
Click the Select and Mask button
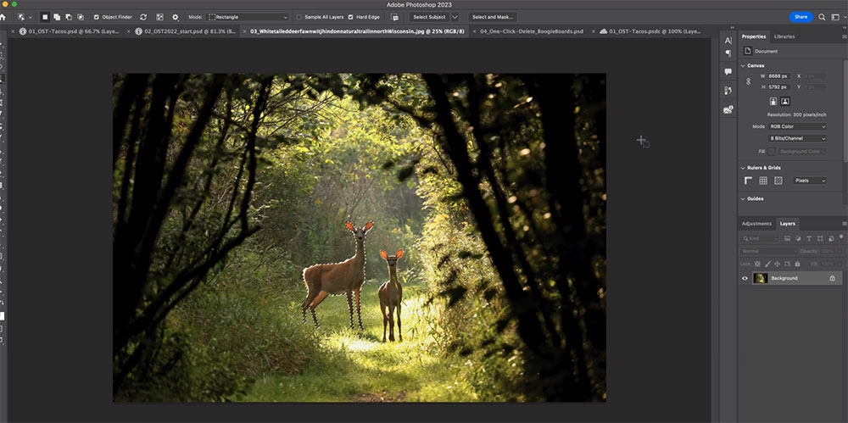coord(492,16)
